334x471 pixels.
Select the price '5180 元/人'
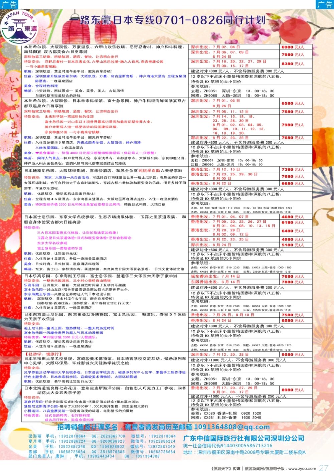coord(293,245)
